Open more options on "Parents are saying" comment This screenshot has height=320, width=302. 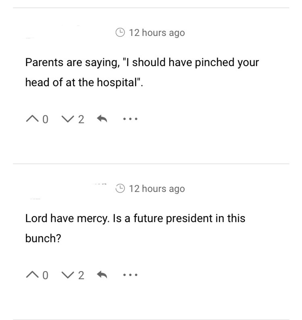pyautogui.click(x=130, y=118)
